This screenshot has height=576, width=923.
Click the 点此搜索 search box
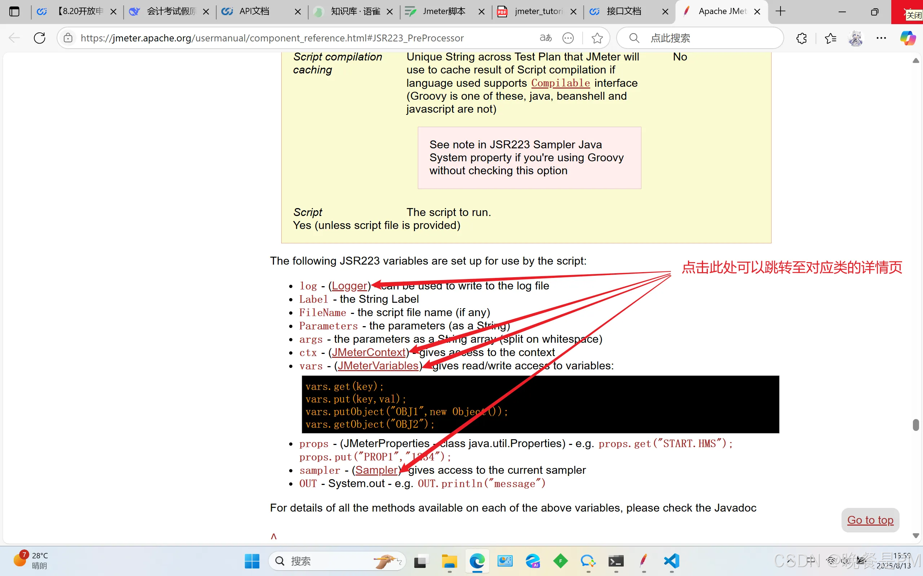[700, 38]
